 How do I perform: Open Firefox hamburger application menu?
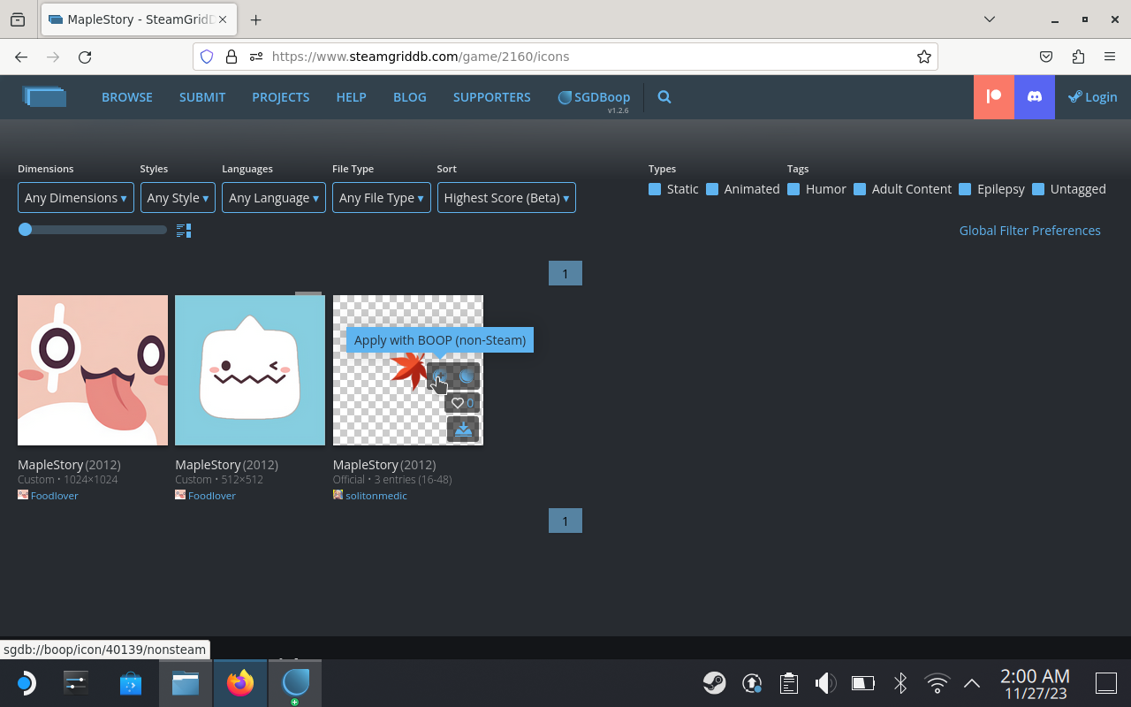coord(1110,57)
